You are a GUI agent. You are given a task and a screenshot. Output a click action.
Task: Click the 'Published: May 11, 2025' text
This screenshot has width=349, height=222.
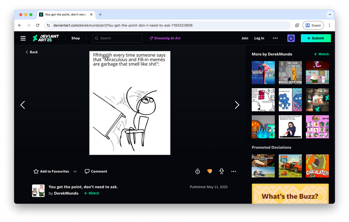pyautogui.click(x=209, y=187)
